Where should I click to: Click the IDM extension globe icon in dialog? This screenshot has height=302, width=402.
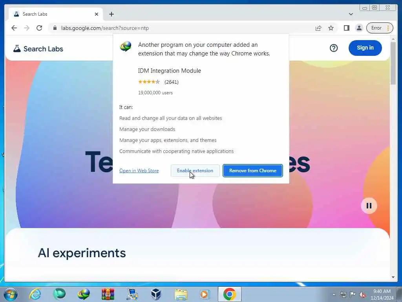125,46
